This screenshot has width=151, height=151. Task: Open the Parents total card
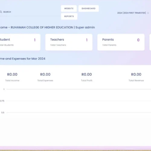[x=121, y=42]
